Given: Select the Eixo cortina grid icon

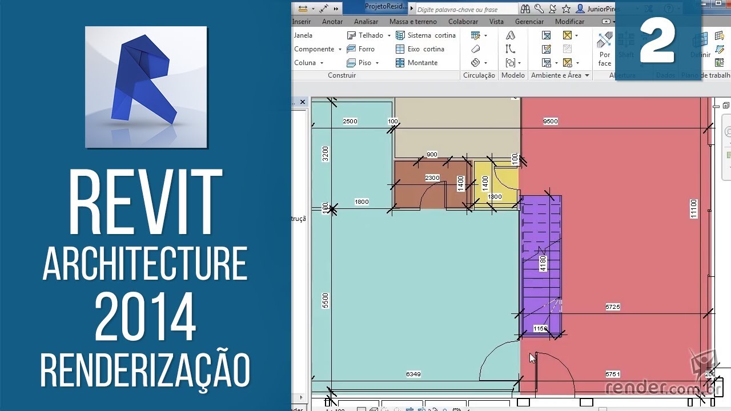Looking at the screenshot, I should pyautogui.click(x=400, y=49).
